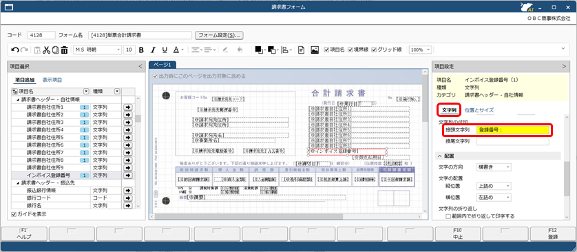
Task: Paste from clipboard
Action: click(37, 50)
